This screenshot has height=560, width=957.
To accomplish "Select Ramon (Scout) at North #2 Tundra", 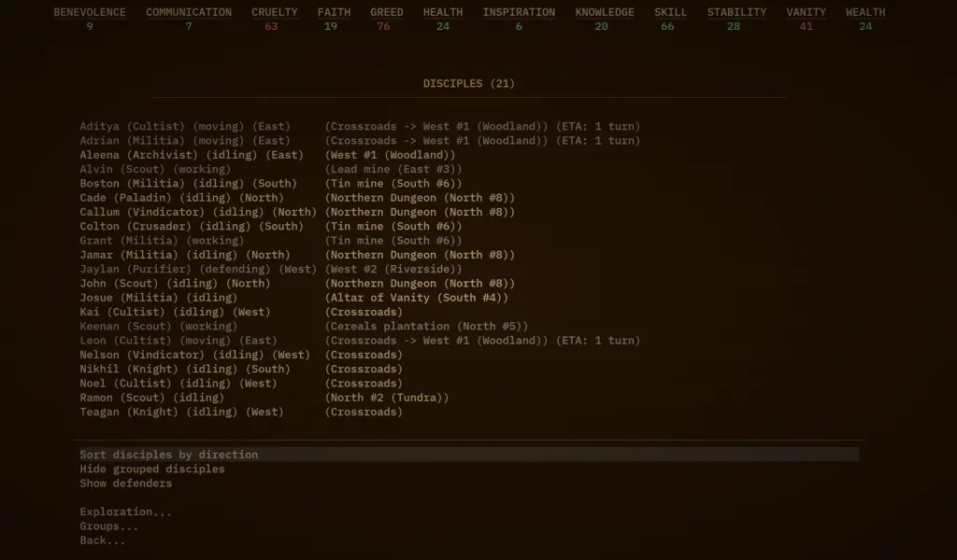I will click(x=264, y=398).
